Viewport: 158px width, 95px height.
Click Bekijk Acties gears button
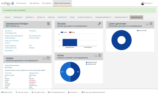7,92
